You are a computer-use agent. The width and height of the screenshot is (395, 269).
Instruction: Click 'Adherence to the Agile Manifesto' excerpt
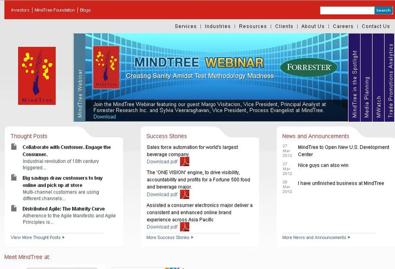(69, 219)
